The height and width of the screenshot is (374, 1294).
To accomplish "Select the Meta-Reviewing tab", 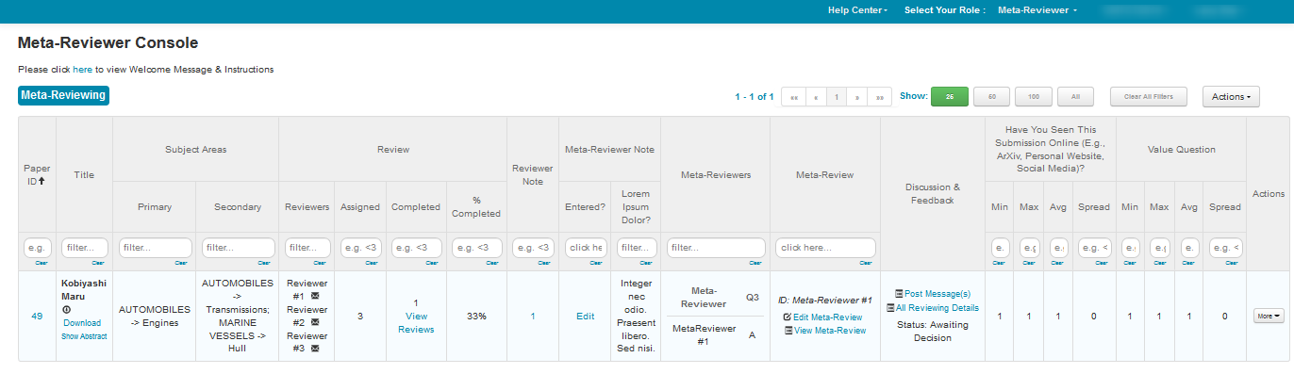I will (x=63, y=95).
